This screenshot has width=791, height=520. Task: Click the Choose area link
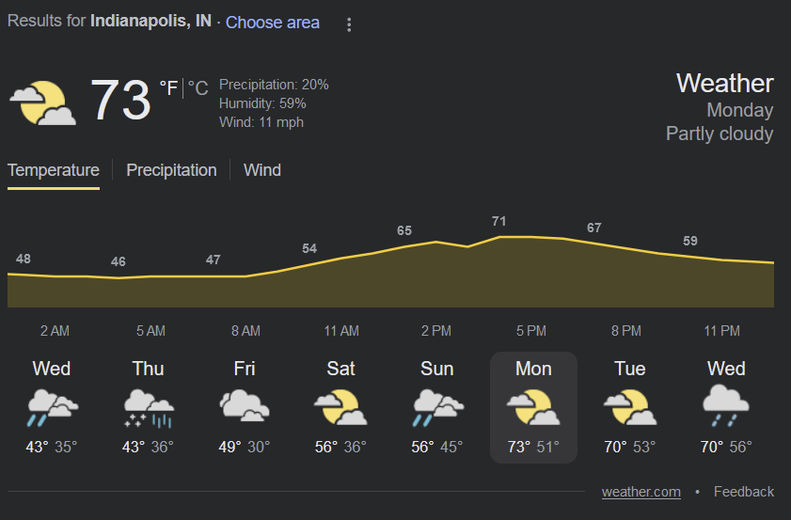pyautogui.click(x=273, y=23)
